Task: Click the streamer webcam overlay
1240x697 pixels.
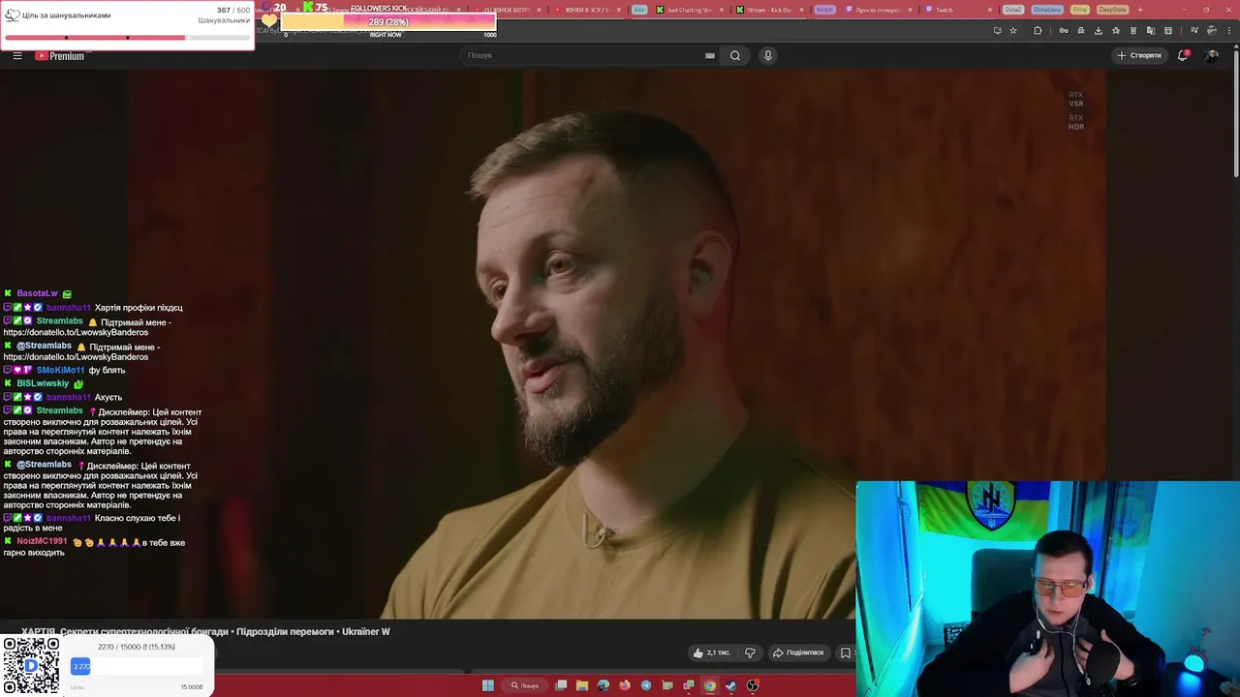Action: pyautogui.click(x=1047, y=589)
